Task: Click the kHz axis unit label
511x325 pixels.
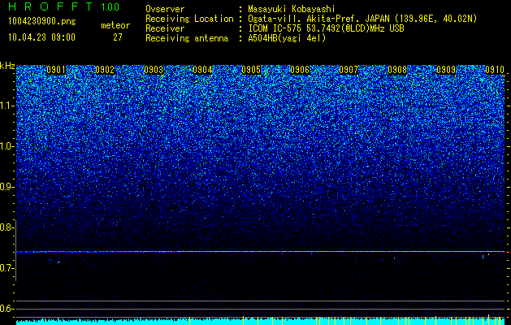Action: point(7,66)
